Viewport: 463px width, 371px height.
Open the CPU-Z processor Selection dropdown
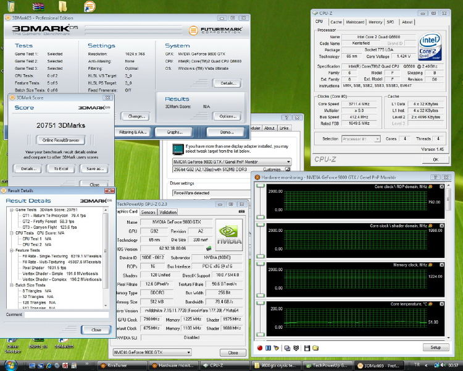[x=377, y=139]
